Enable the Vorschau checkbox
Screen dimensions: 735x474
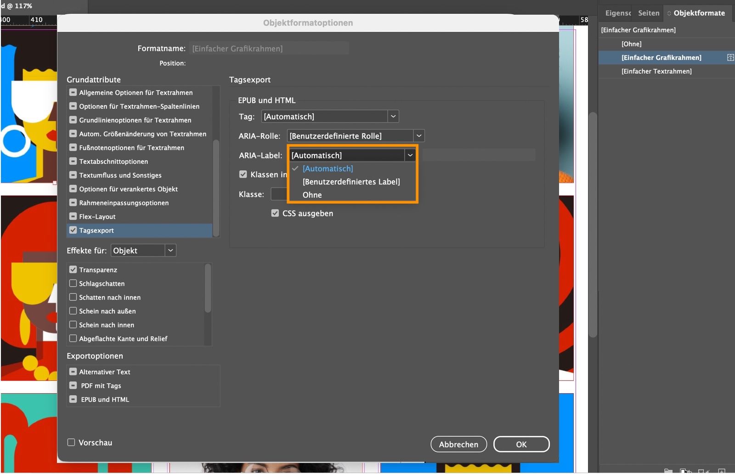pos(71,442)
